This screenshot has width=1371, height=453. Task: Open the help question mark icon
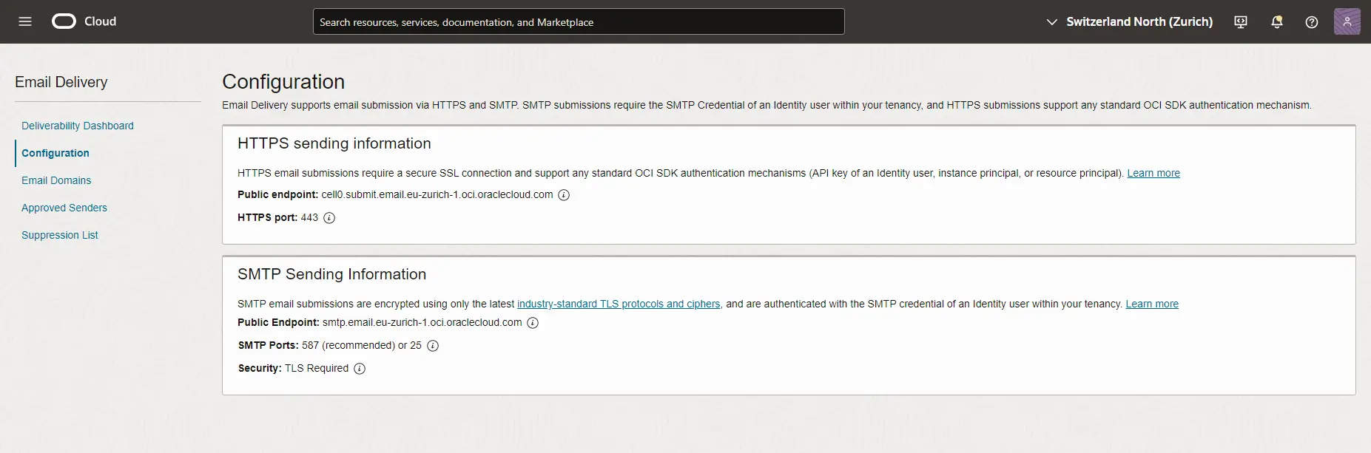pos(1312,22)
